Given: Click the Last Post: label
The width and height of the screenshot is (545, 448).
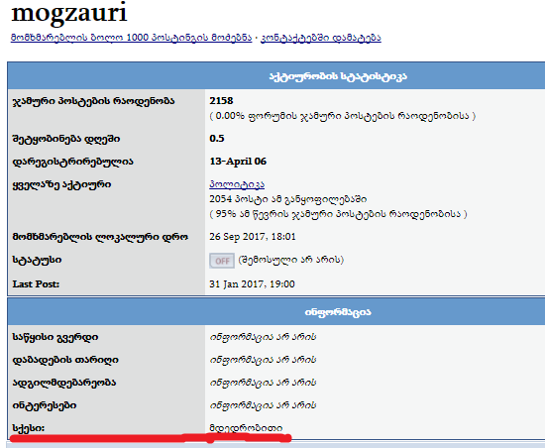Looking at the screenshot, I should pos(36,284).
